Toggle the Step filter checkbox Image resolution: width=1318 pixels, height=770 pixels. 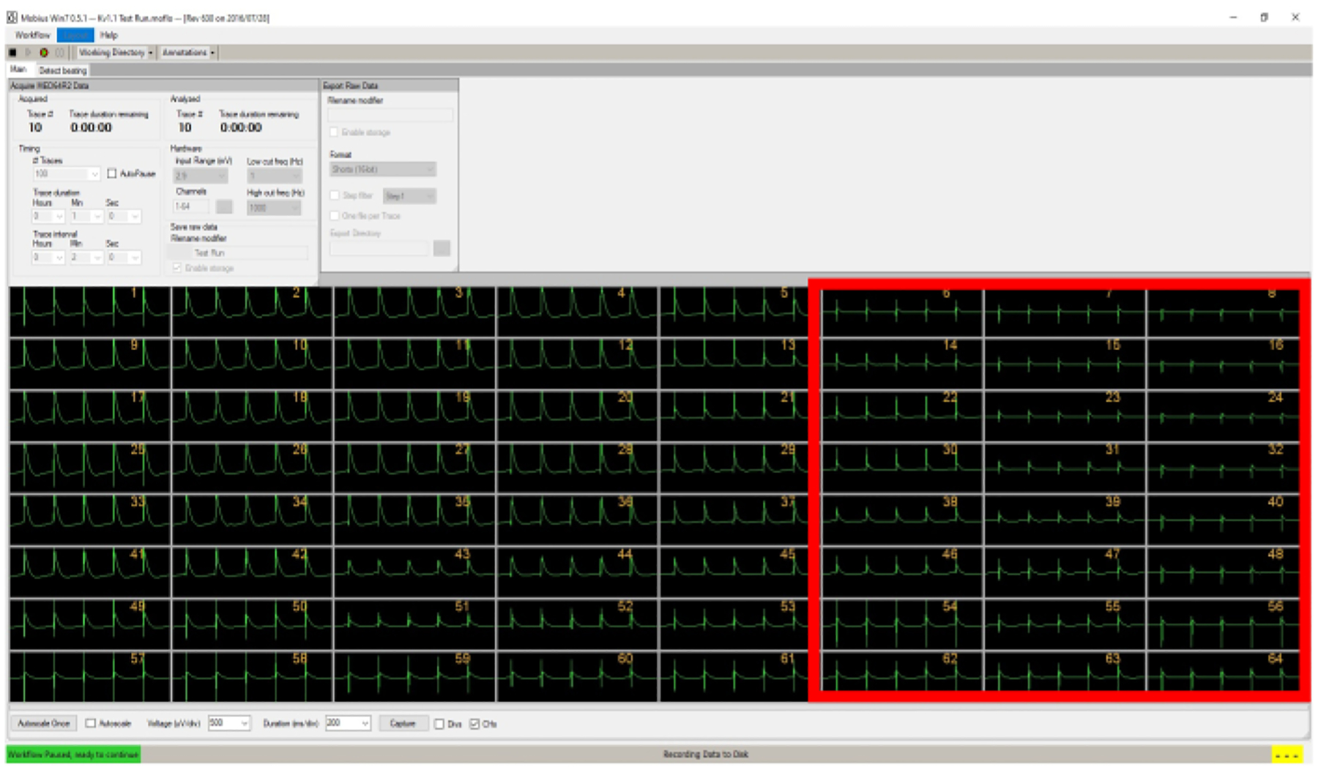pos(334,195)
